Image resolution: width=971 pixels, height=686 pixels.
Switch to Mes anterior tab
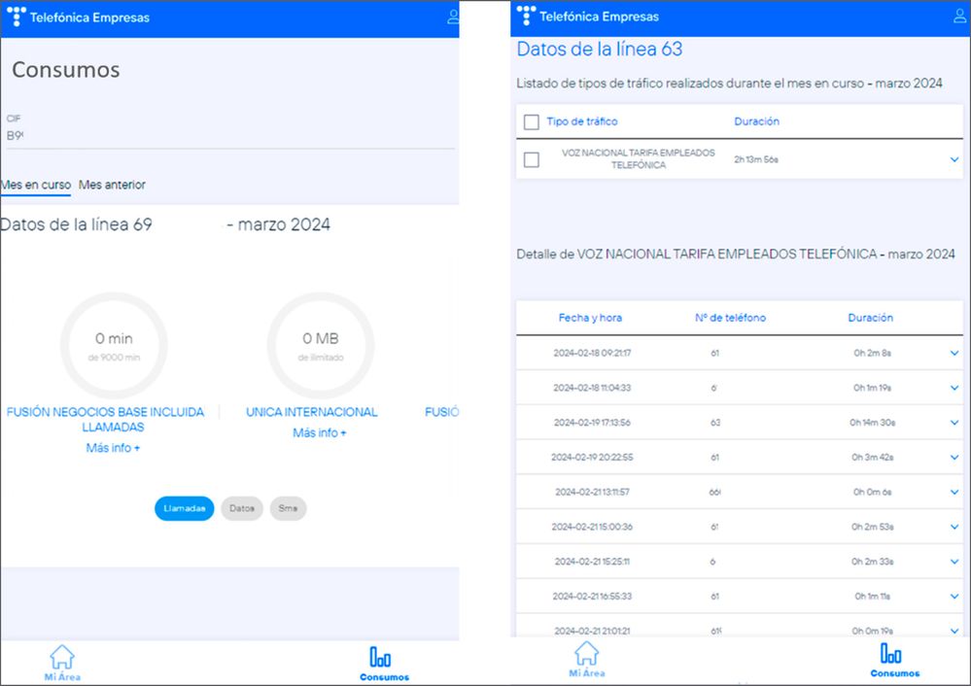coord(112,185)
